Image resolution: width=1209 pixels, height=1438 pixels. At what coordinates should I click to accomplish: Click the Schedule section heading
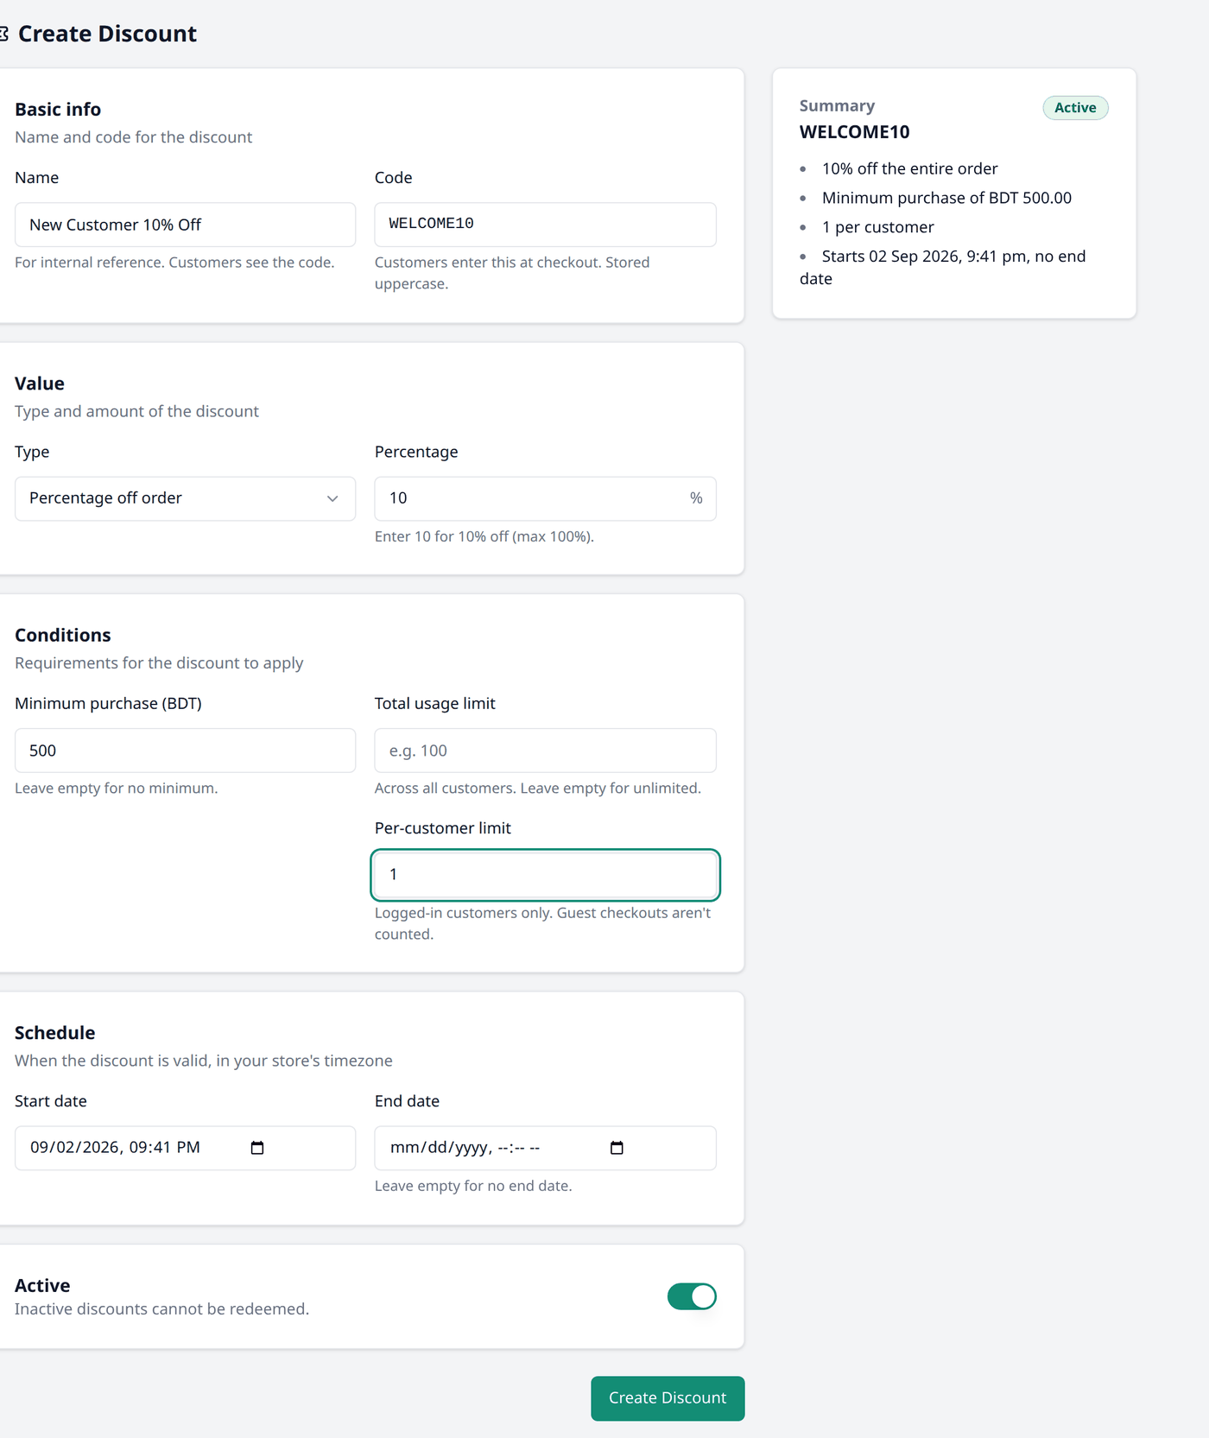(55, 1033)
